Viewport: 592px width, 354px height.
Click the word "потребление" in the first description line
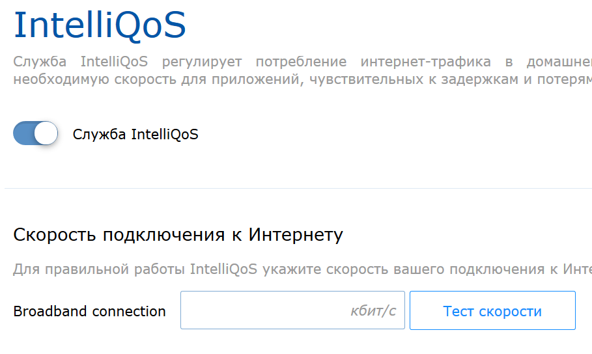click(301, 62)
